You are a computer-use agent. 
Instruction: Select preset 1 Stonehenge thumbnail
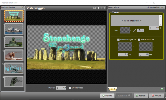[14, 16]
